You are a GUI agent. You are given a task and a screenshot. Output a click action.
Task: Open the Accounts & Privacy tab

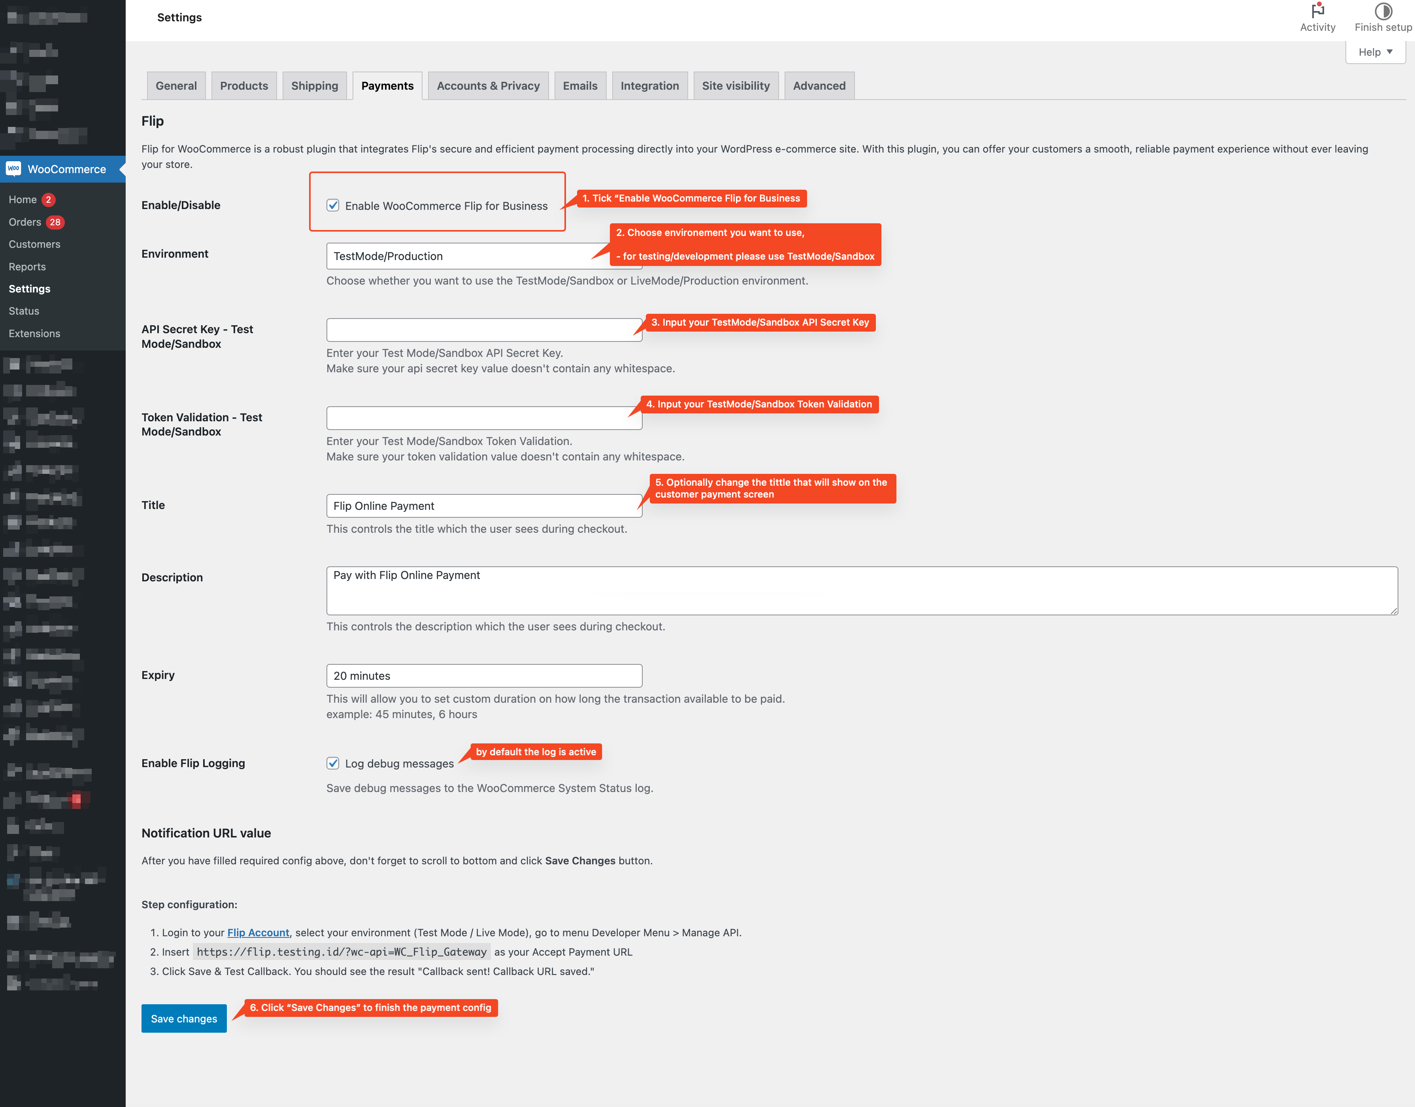pos(487,85)
